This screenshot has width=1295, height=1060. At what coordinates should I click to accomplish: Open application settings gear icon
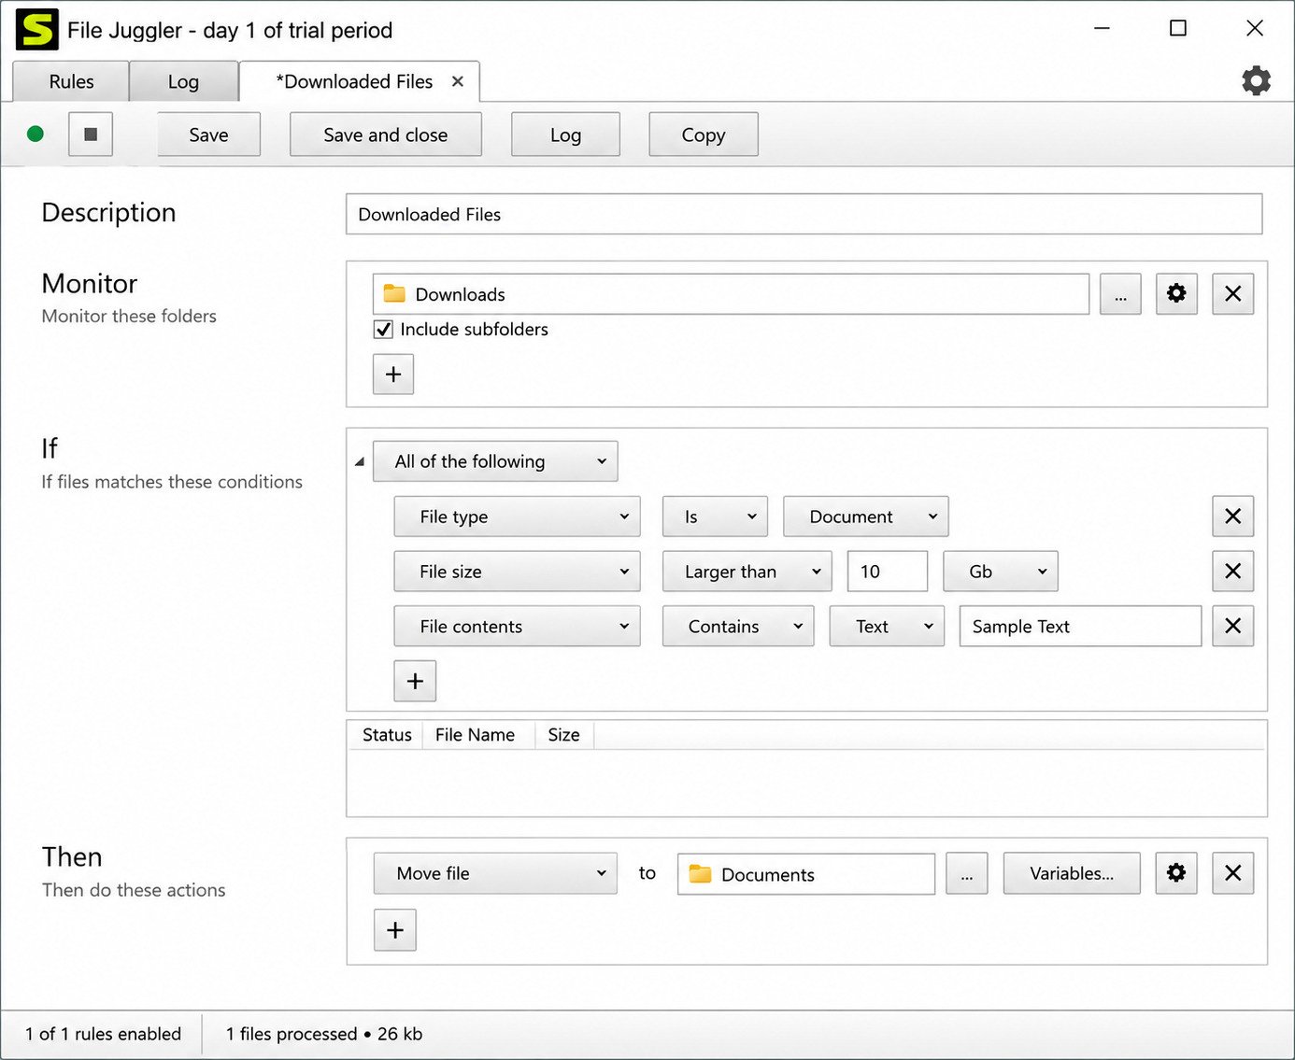(x=1256, y=81)
